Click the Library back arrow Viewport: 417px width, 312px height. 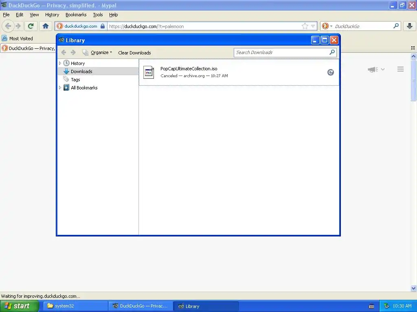(x=64, y=52)
